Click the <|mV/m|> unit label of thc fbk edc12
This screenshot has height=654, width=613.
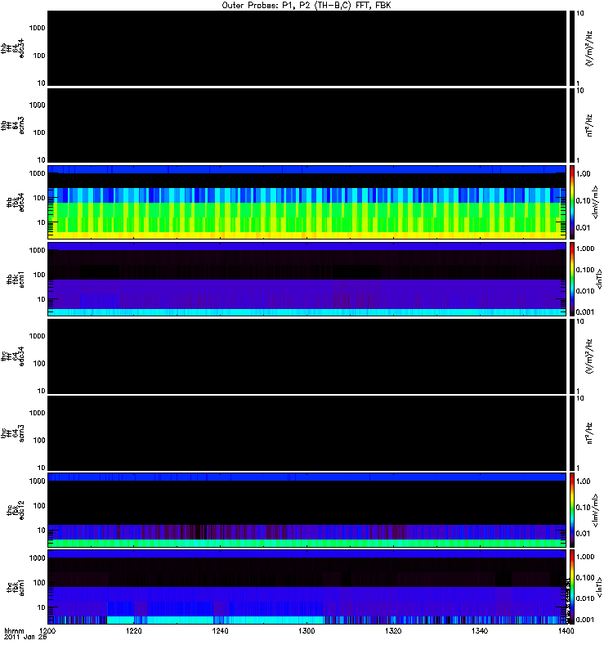point(596,510)
